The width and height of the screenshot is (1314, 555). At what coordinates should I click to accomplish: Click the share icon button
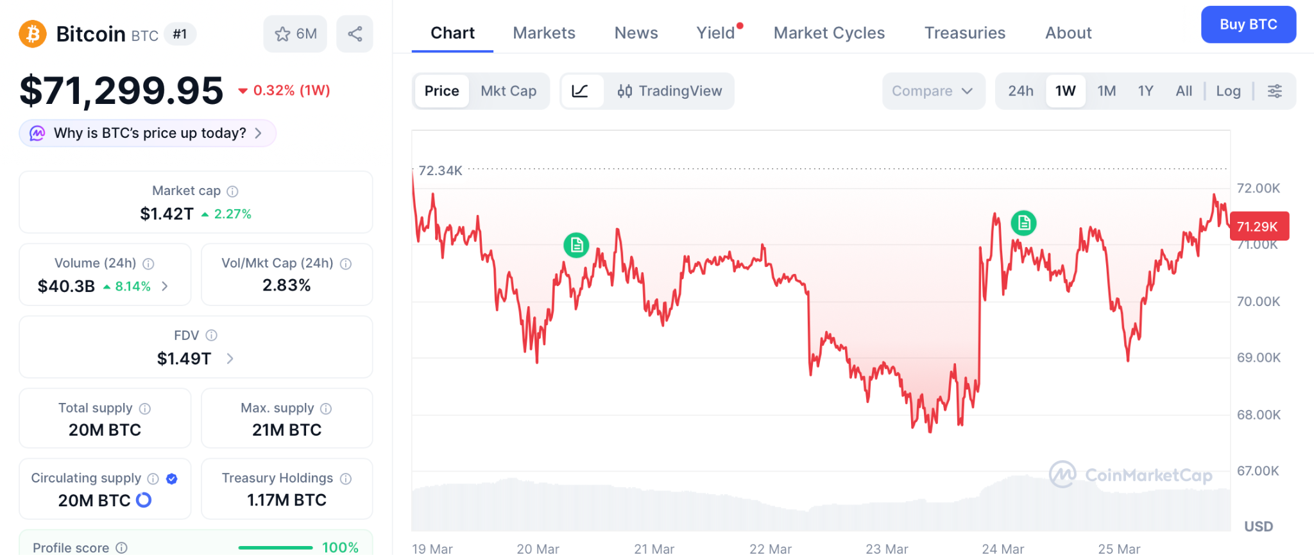(355, 34)
